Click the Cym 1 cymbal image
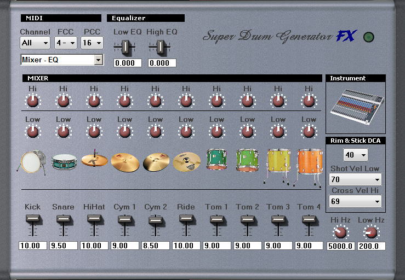The width and height of the screenshot is (405, 280). [126, 162]
